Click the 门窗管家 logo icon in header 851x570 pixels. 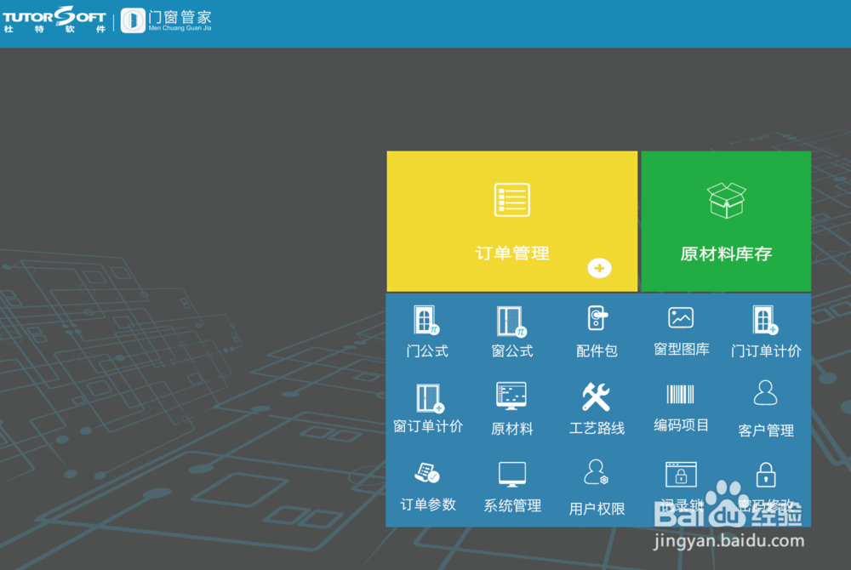tap(133, 20)
